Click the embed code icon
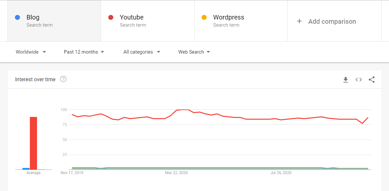 tap(358, 80)
